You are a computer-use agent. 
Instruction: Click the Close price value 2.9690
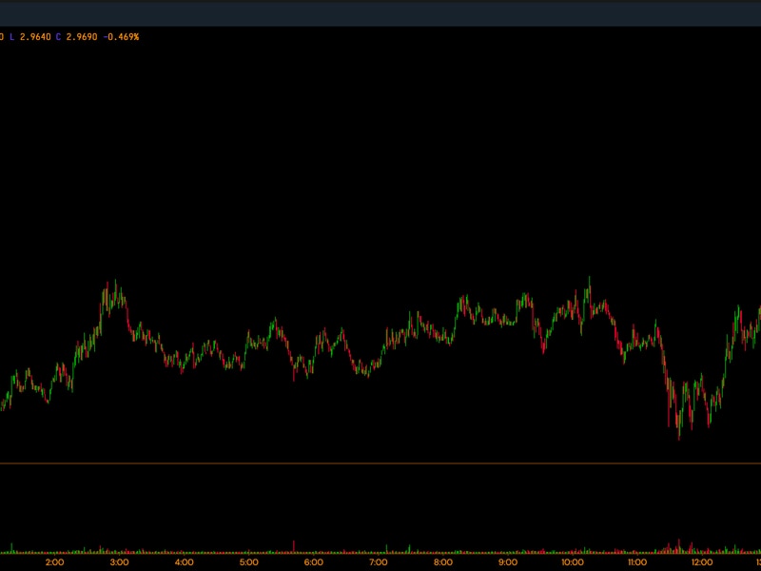click(81, 37)
